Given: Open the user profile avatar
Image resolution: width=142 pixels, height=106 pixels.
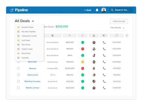Looking at the screenshot, I should (x=104, y=10).
